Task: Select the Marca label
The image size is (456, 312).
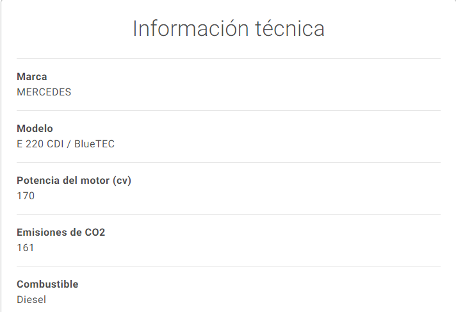Action: pyautogui.click(x=31, y=77)
